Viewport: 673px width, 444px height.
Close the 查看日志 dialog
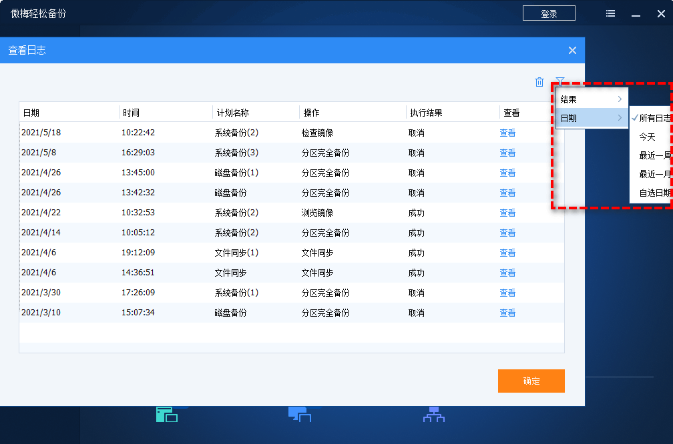coord(572,50)
